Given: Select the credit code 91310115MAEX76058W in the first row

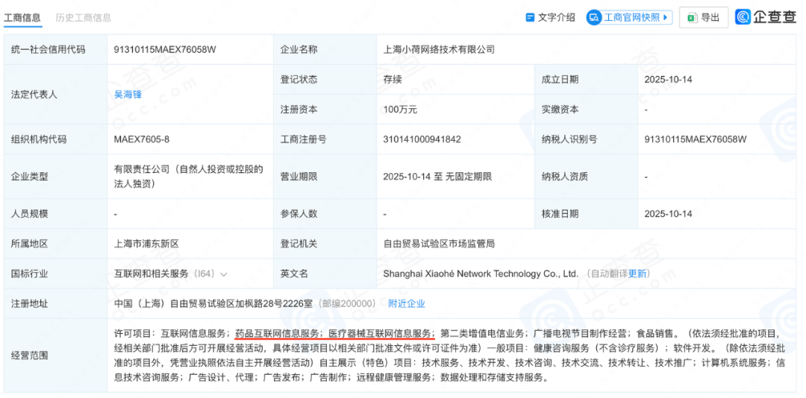Looking at the screenshot, I should (x=165, y=49).
